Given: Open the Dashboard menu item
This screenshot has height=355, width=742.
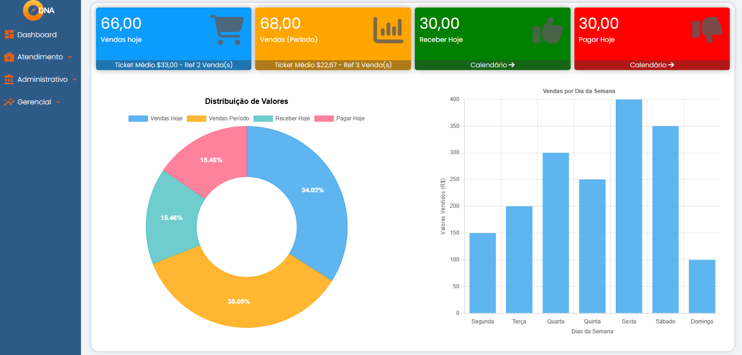Looking at the screenshot, I should click(x=37, y=35).
